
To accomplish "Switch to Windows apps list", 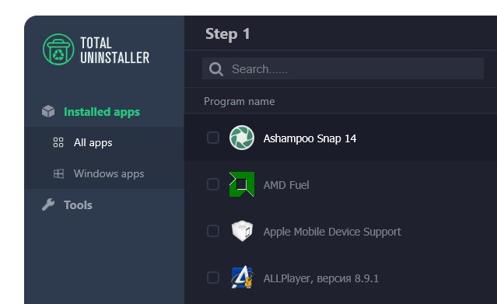I will (109, 173).
